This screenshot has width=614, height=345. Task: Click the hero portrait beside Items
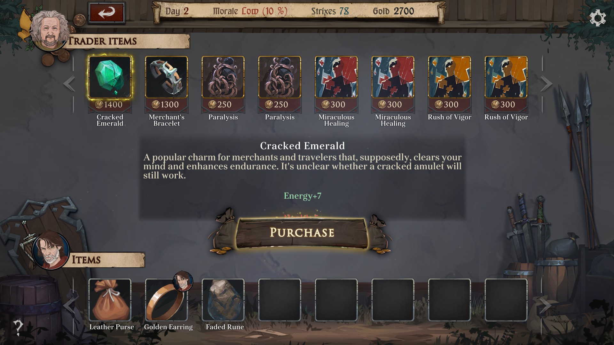point(51,251)
